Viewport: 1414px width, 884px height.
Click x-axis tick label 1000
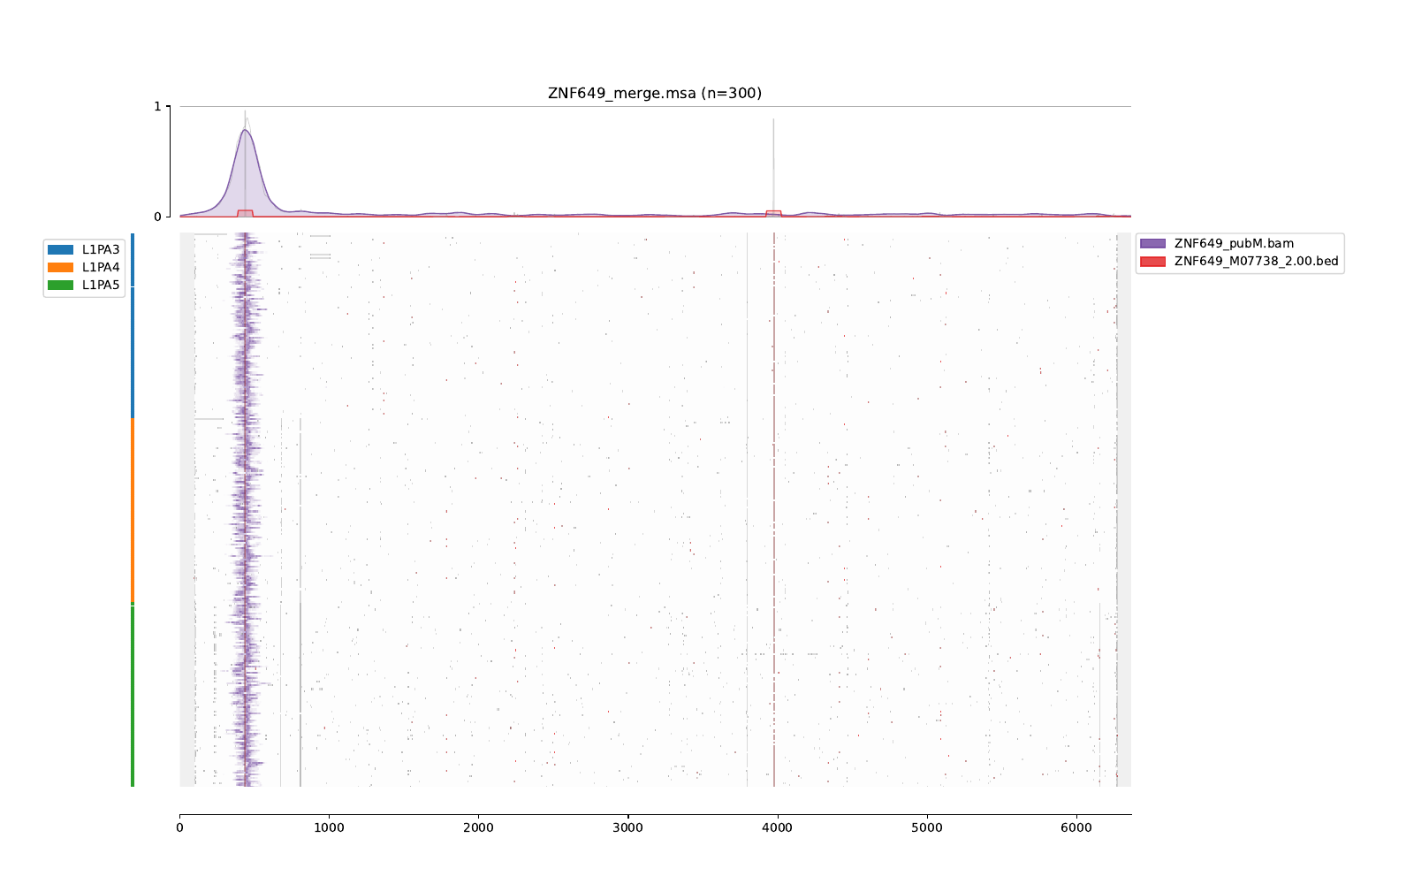[x=329, y=828]
